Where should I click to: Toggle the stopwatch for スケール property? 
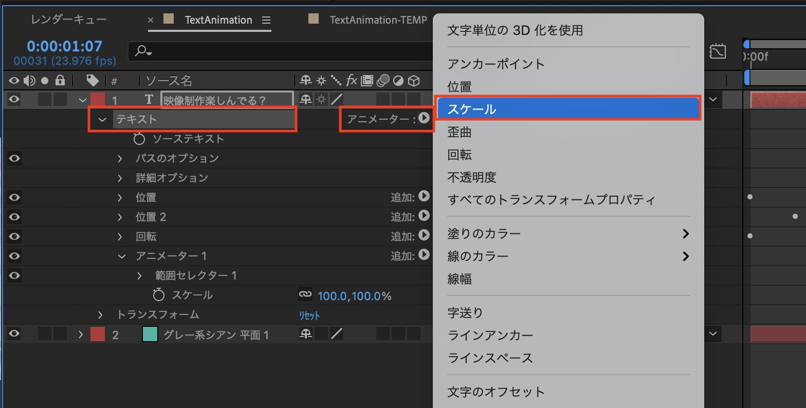pyautogui.click(x=159, y=295)
